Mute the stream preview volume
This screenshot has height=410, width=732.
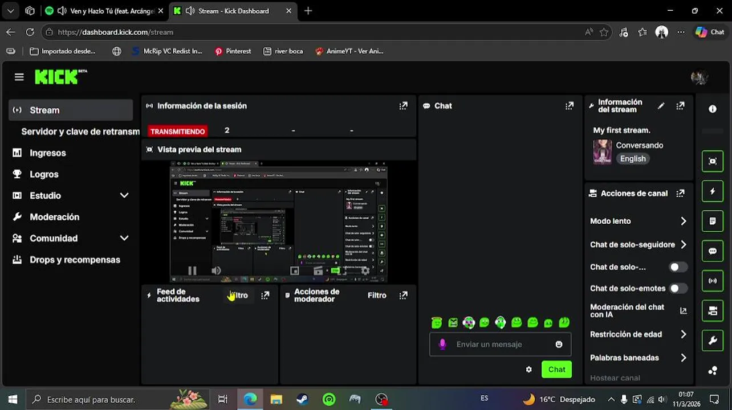(216, 271)
